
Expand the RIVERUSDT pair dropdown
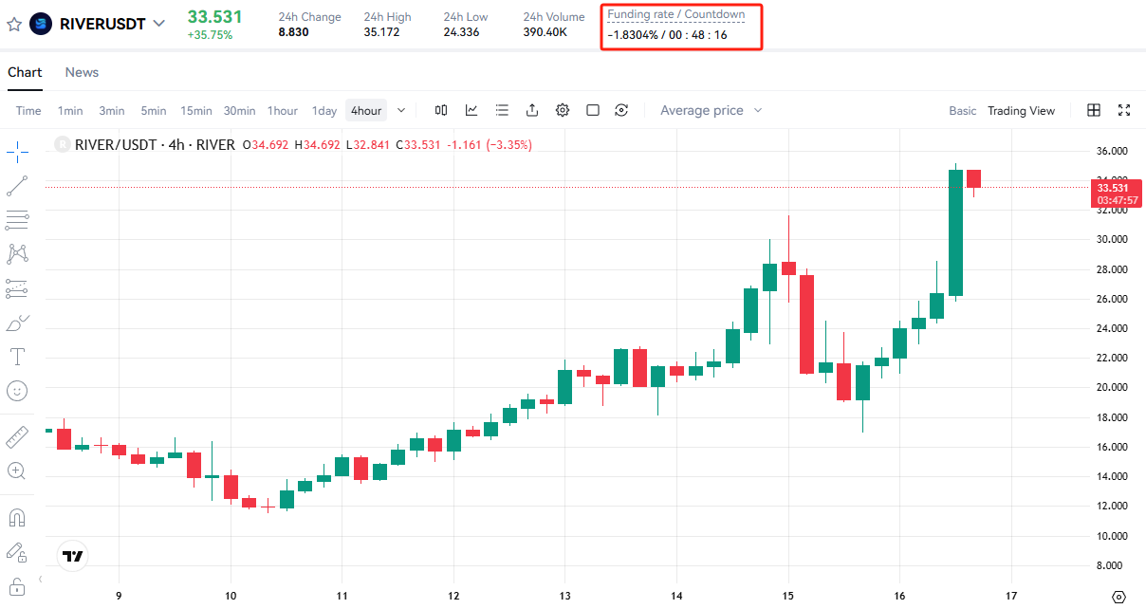(158, 24)
